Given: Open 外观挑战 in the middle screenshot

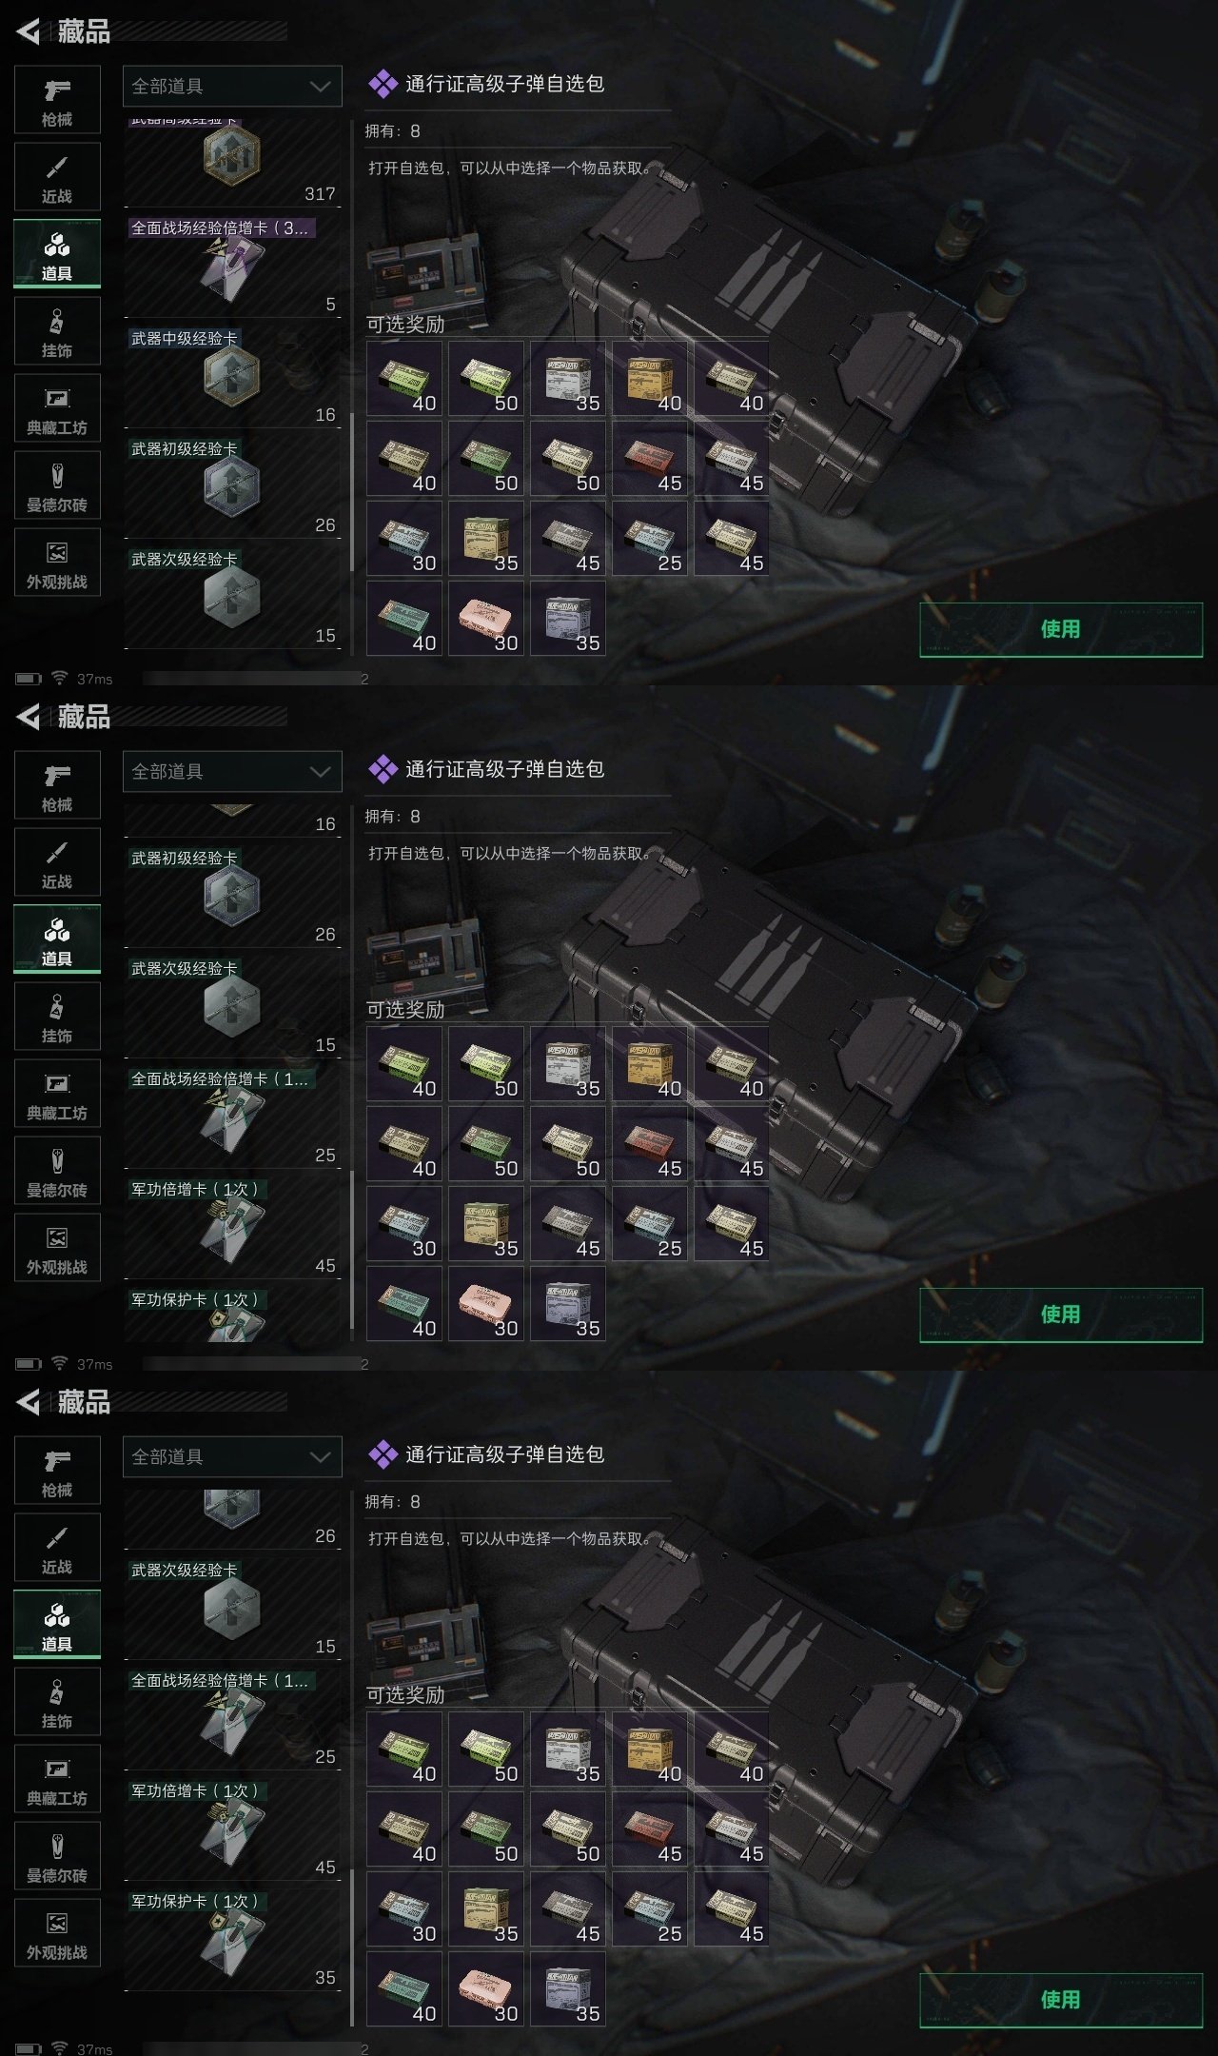Looking at the screenshot, I should pos(57,1247).
